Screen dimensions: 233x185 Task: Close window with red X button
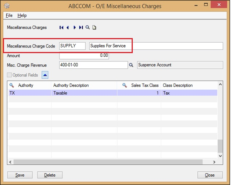point(219,5)
